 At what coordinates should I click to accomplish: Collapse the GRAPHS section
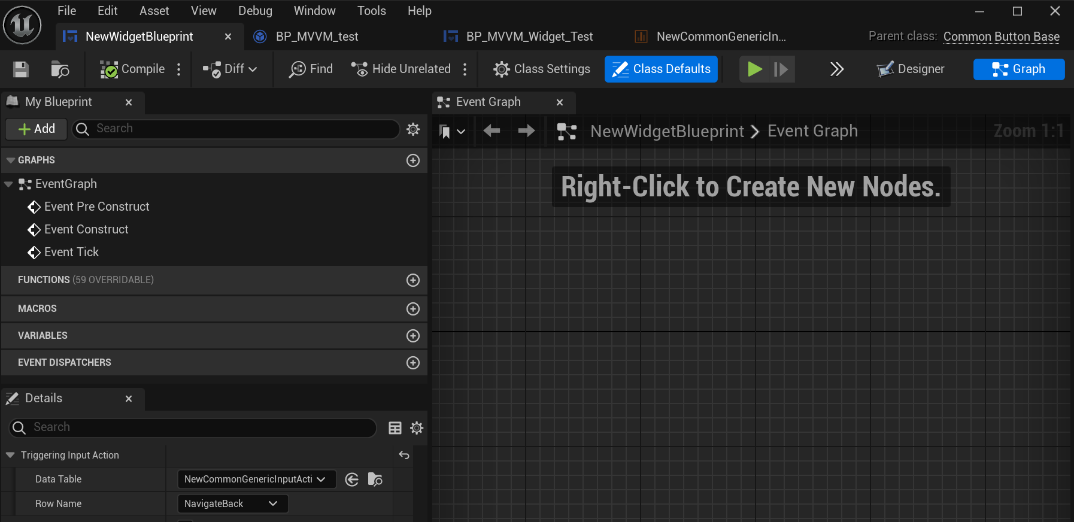point(10,160)
